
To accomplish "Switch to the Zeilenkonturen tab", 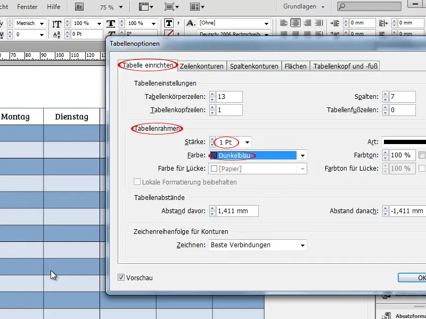I will click(202, 66).
